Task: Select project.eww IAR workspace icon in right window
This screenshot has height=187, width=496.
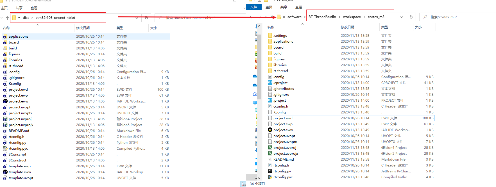Action: tap(270, 130)
